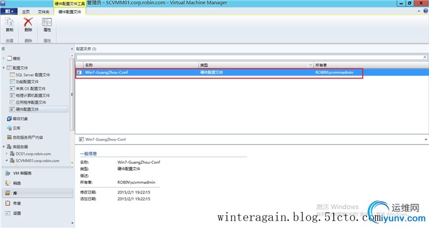
Task: Click the DC01.corp.robin.com server icon
Action: [x=13, y=154]
